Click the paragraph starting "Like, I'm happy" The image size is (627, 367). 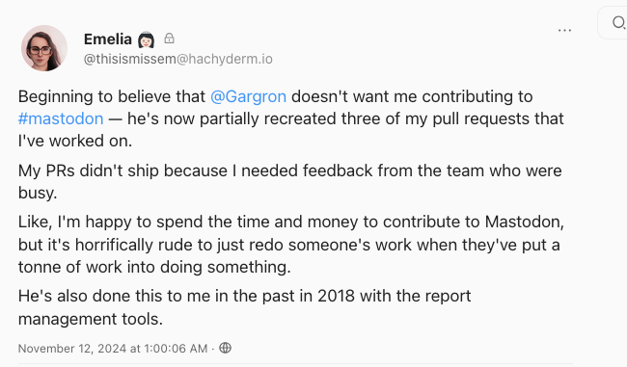coord(291,245)
